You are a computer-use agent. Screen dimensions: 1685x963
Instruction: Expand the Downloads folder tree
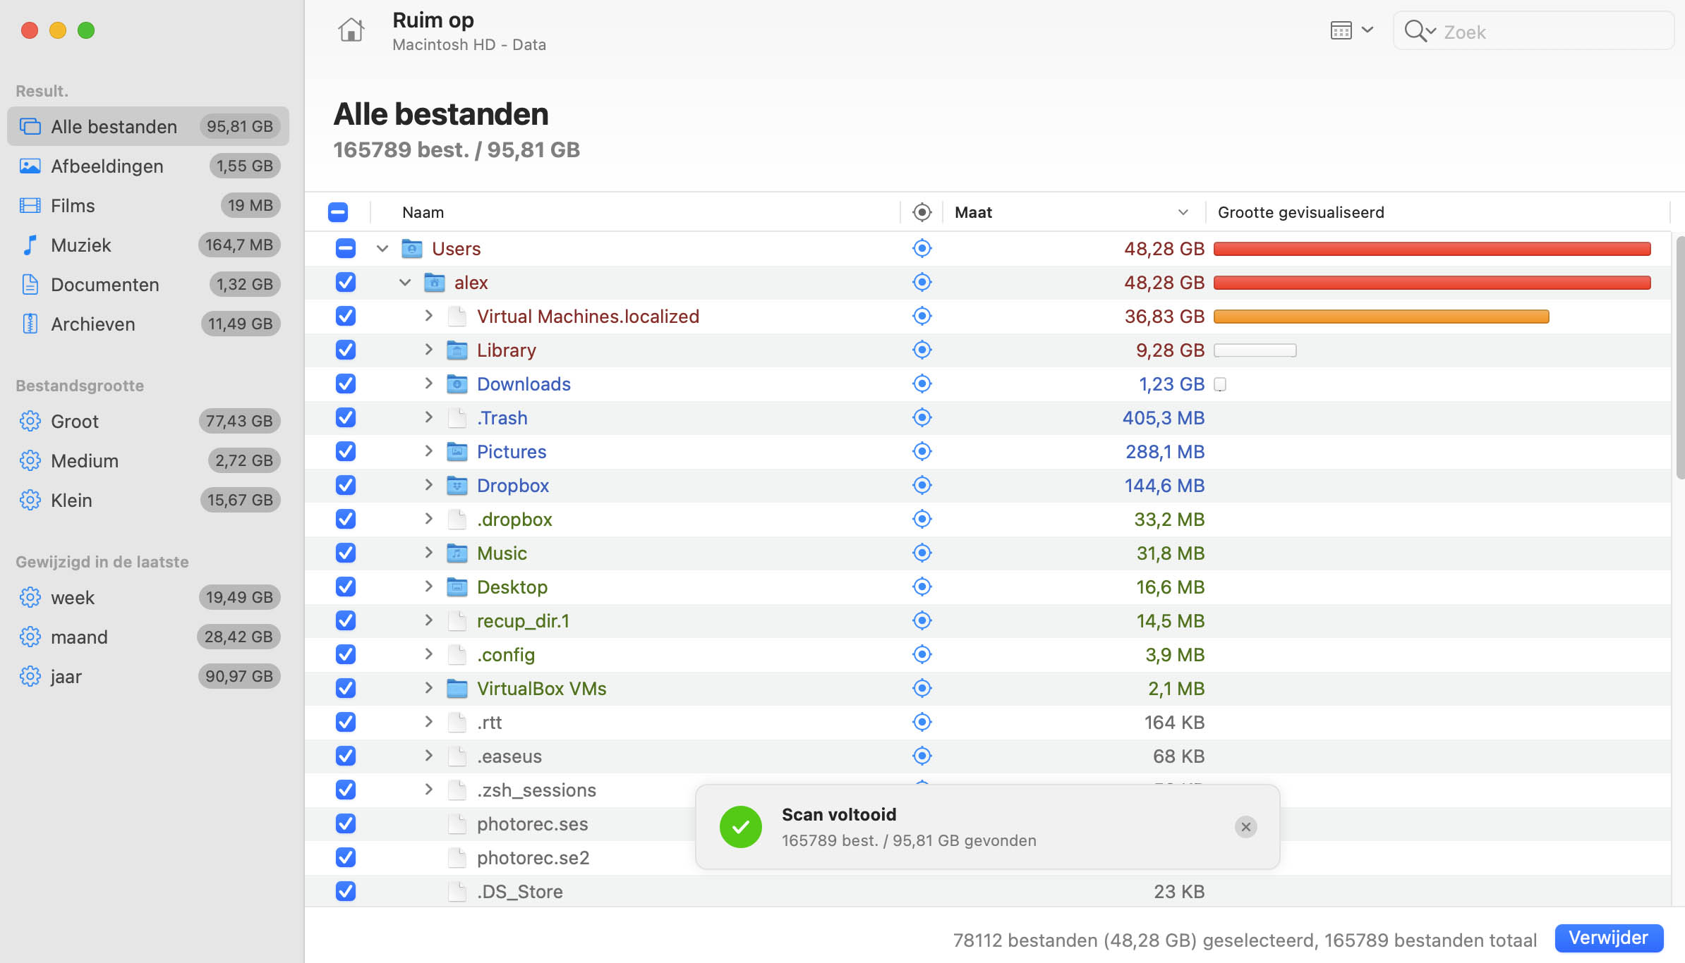tap(427, 383)
